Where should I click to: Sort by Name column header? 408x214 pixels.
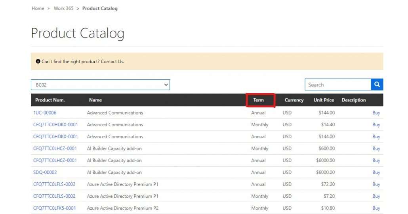(95, 100)
